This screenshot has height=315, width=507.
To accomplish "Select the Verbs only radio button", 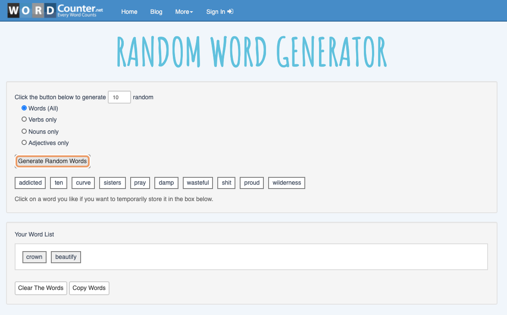I will 24,120.
